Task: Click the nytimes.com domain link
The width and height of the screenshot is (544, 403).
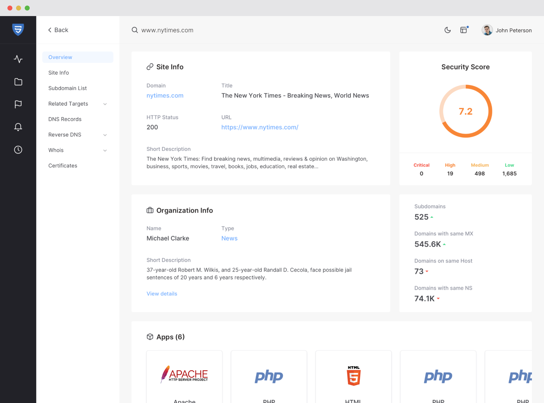Action: (x=165, y=95)
